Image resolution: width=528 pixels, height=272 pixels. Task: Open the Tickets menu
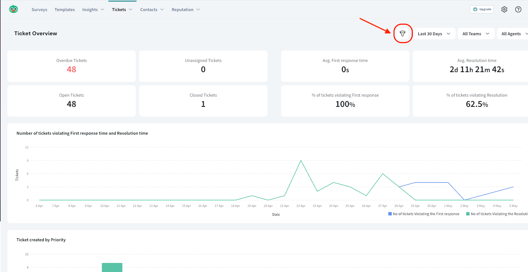click(x=122, y=10)
